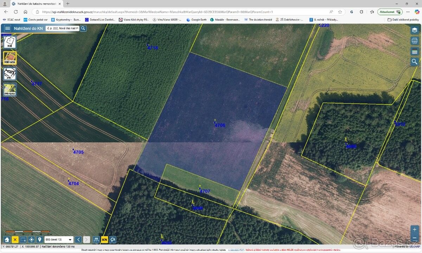Click the address search input field
The height and width of the screenshot is (253, 422).
(x=62, y=28)
